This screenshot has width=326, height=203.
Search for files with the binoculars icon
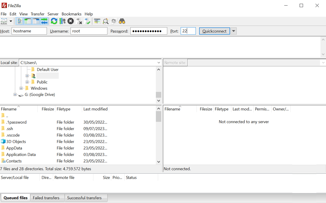pyautogui.click(x=122, y=21)
